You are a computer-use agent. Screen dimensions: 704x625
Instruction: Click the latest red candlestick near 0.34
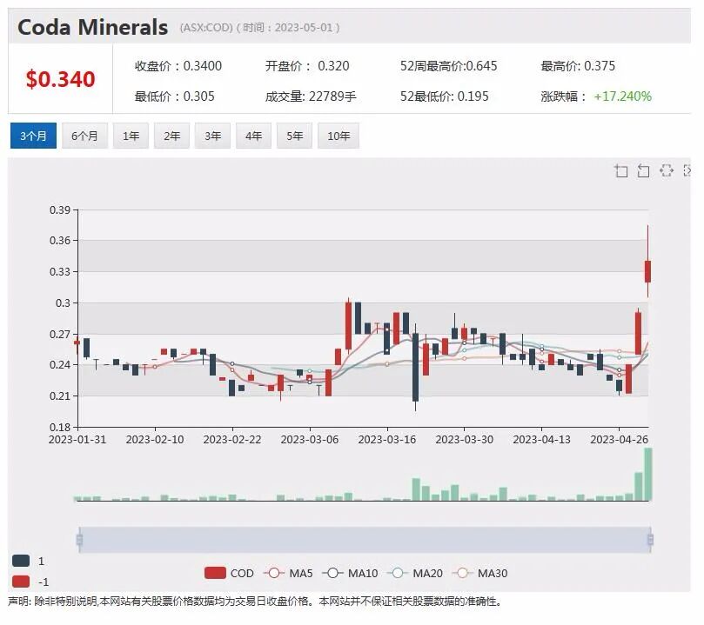[648, 271]
